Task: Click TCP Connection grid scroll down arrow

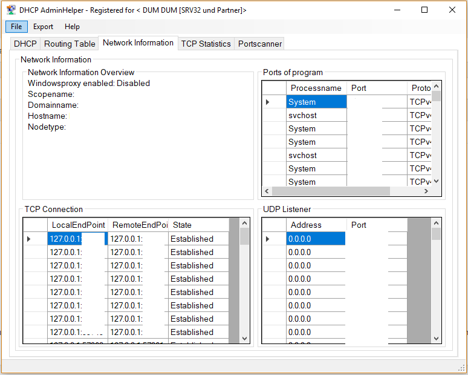Action: point(244,339)
